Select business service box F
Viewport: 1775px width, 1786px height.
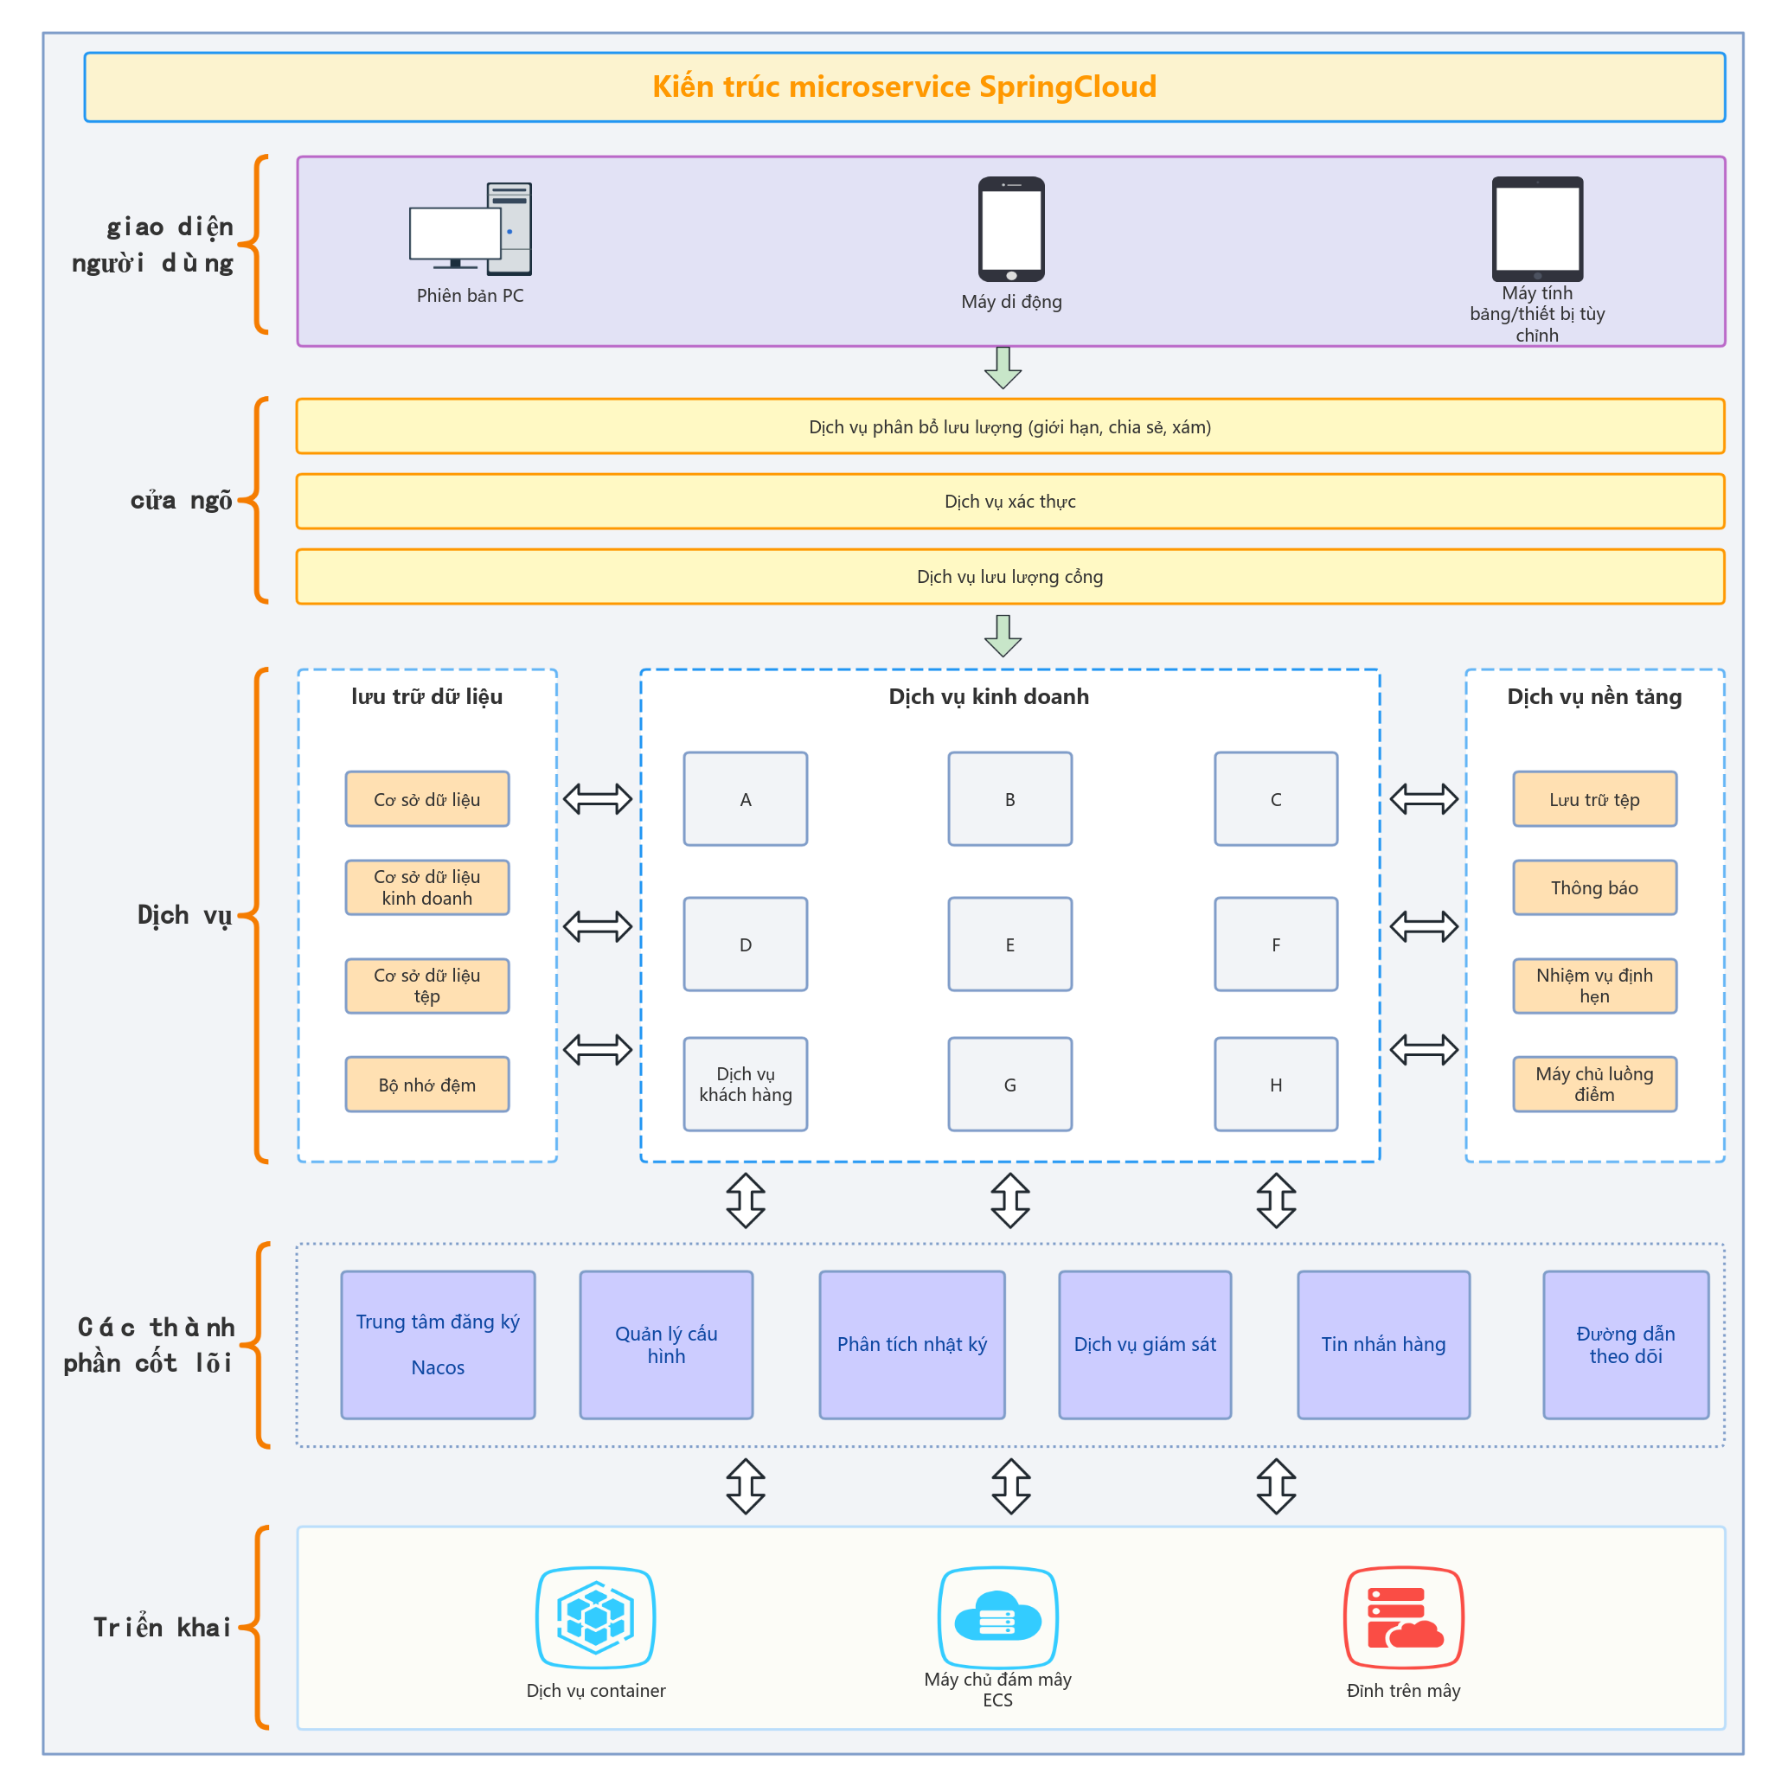click(1276, 944)
